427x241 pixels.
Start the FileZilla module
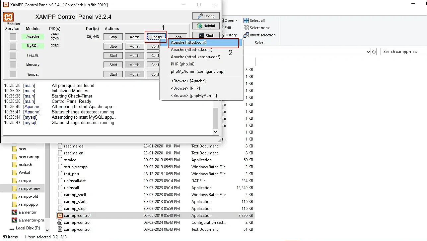coord(113,56)
